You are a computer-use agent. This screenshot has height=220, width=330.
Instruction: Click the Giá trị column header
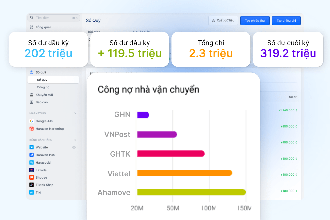click(x=293, y=97)
